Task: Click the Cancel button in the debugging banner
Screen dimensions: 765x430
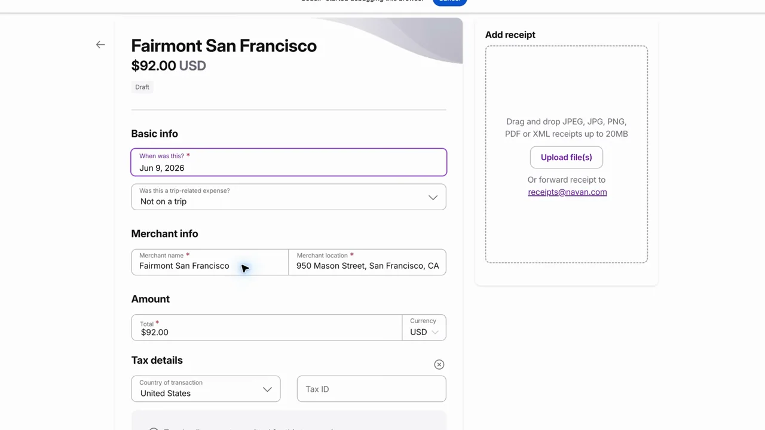Action: 449,1
